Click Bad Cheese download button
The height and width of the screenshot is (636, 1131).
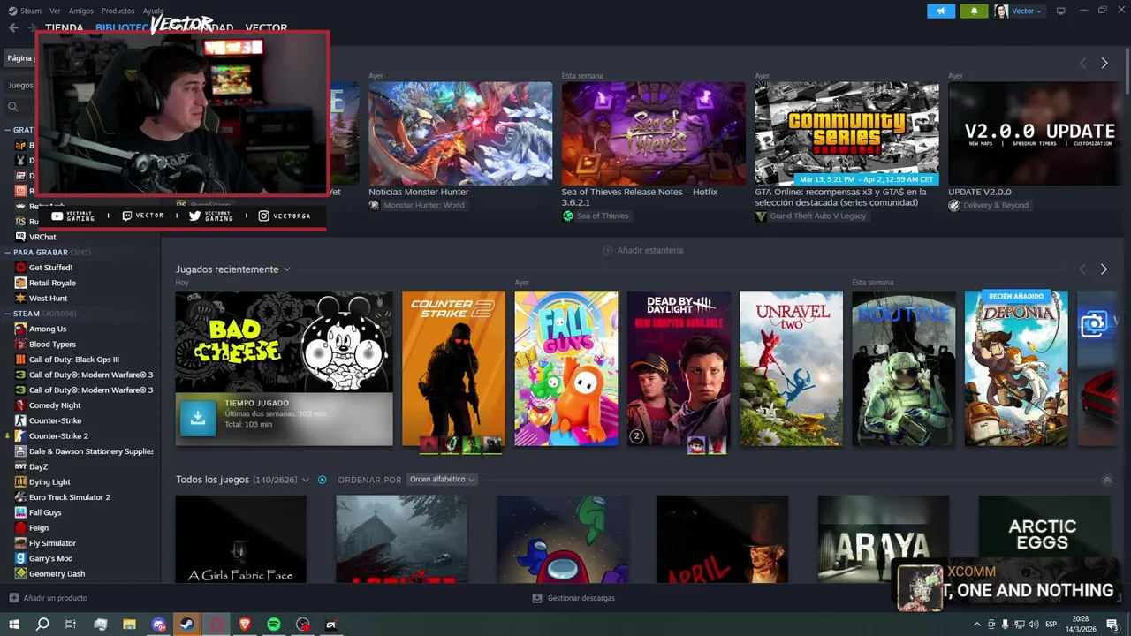(x=198, y=419)
